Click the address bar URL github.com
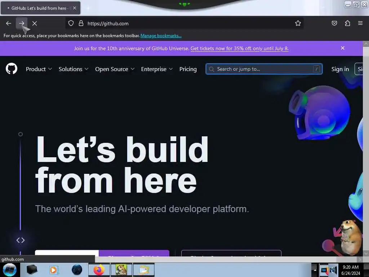The height and width of the screenshot is (277, 369). (108, 23)
